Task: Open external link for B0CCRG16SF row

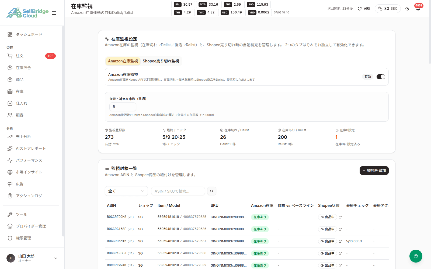Action: tap(340, 229)
